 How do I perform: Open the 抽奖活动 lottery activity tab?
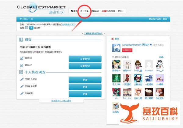pos(95,11)
